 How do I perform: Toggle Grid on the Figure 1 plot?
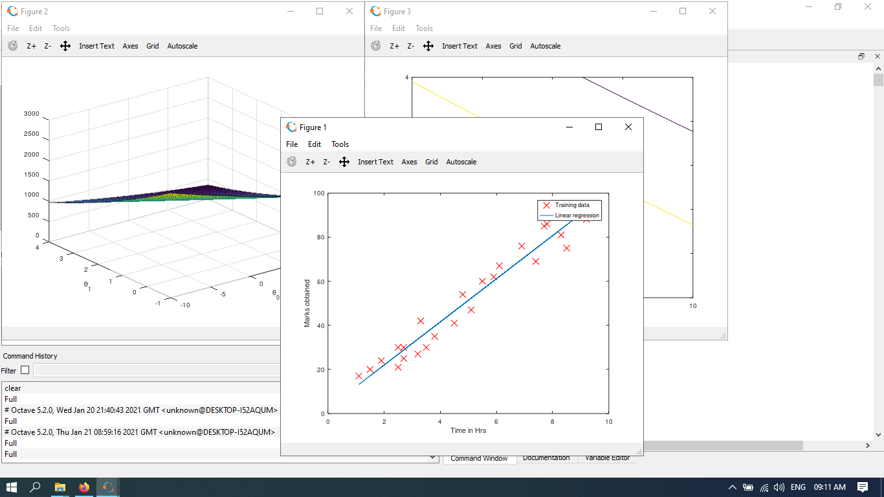[x=431, y=162]
